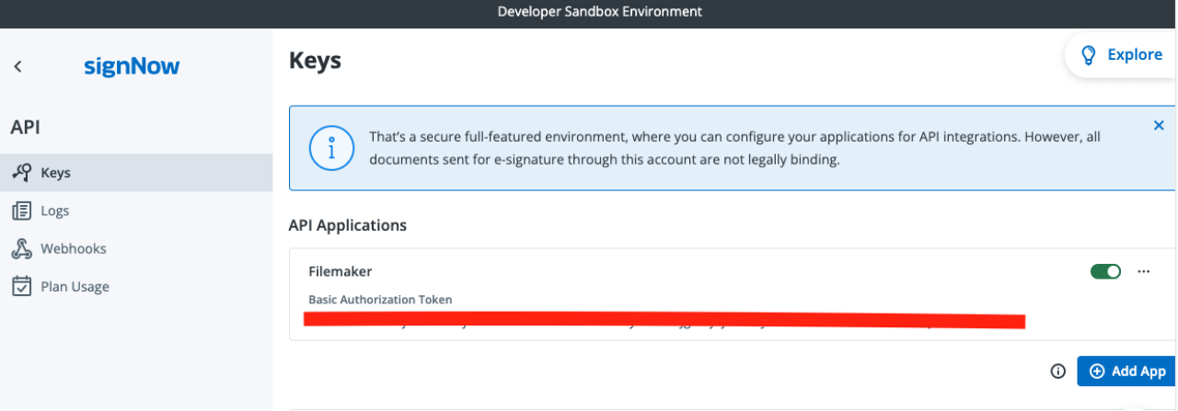Click the Plan Usage calendar icon

[21, 286]
